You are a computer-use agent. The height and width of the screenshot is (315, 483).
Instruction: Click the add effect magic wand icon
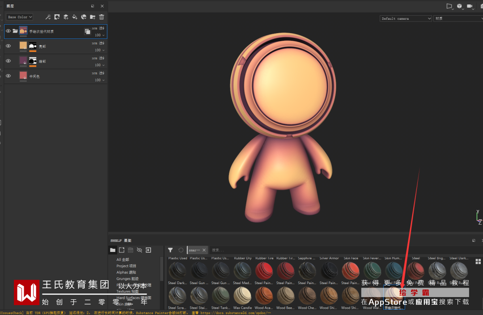coord(48,17)
